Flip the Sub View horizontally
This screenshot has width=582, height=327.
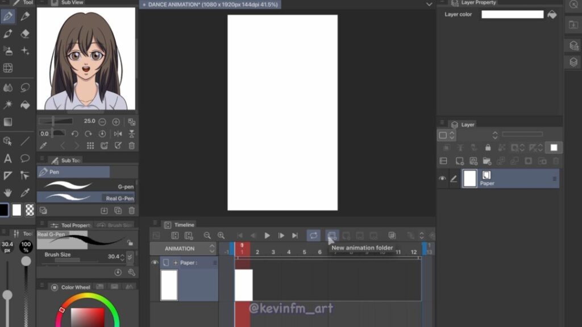click(x=118, y=134)
